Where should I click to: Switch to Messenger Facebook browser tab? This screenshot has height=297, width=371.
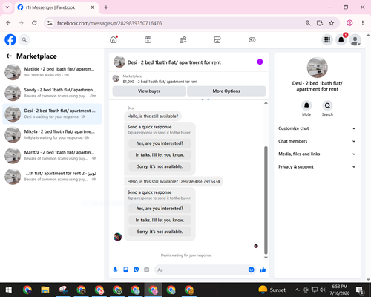tap(56, 7)
